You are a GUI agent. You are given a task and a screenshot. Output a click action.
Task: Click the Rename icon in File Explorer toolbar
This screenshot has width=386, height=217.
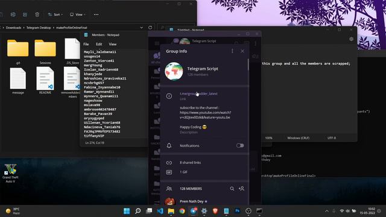pyautogui.click(x=13, y=14)
